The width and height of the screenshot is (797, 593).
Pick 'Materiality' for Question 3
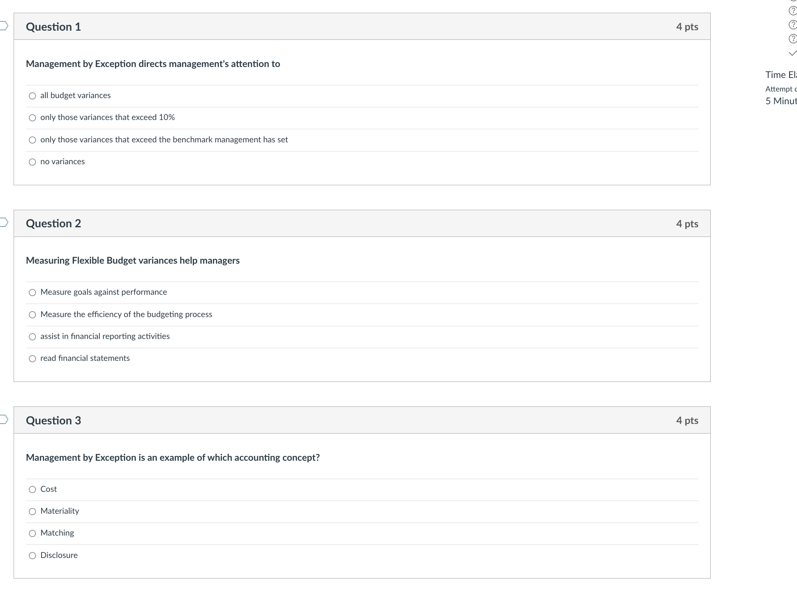[32, 511]
